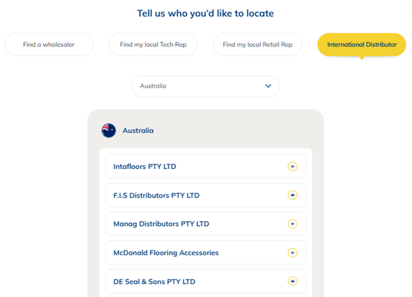412x297 pixels.
Task: Open the Australia country selector
Action: tap(205, 86)
